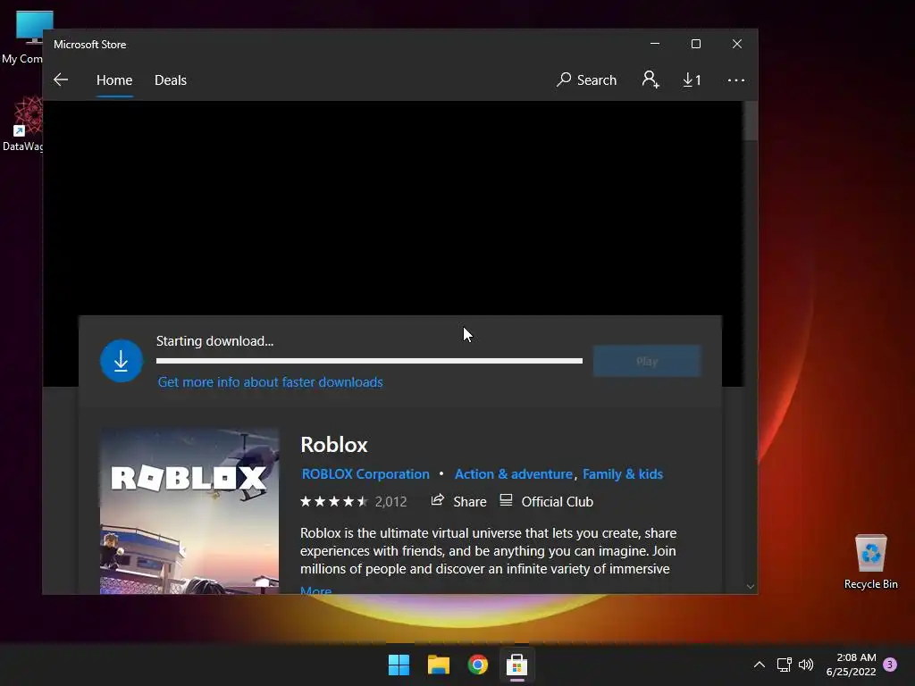This screenshot has width=915, height=686.
Task: Click the scrollbar down arrow
Action: point(751,586)
